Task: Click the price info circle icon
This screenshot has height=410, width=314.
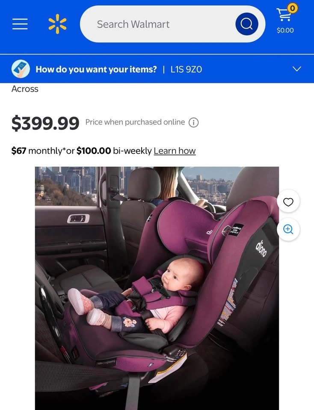Action: pos(193,123)
